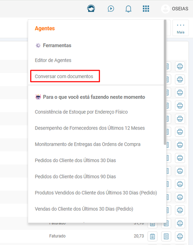
Task: Click print icon in row above 20,73
Action: (180, 223)
